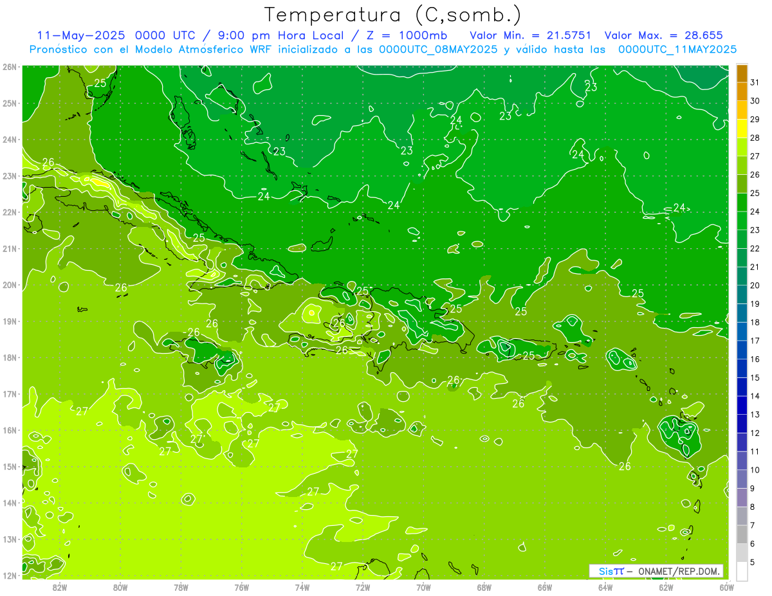Image resolution: width=772 pixels, height=596 pixels.
Task: Click the colorbar legend value '29'
Action: point(755,119)
